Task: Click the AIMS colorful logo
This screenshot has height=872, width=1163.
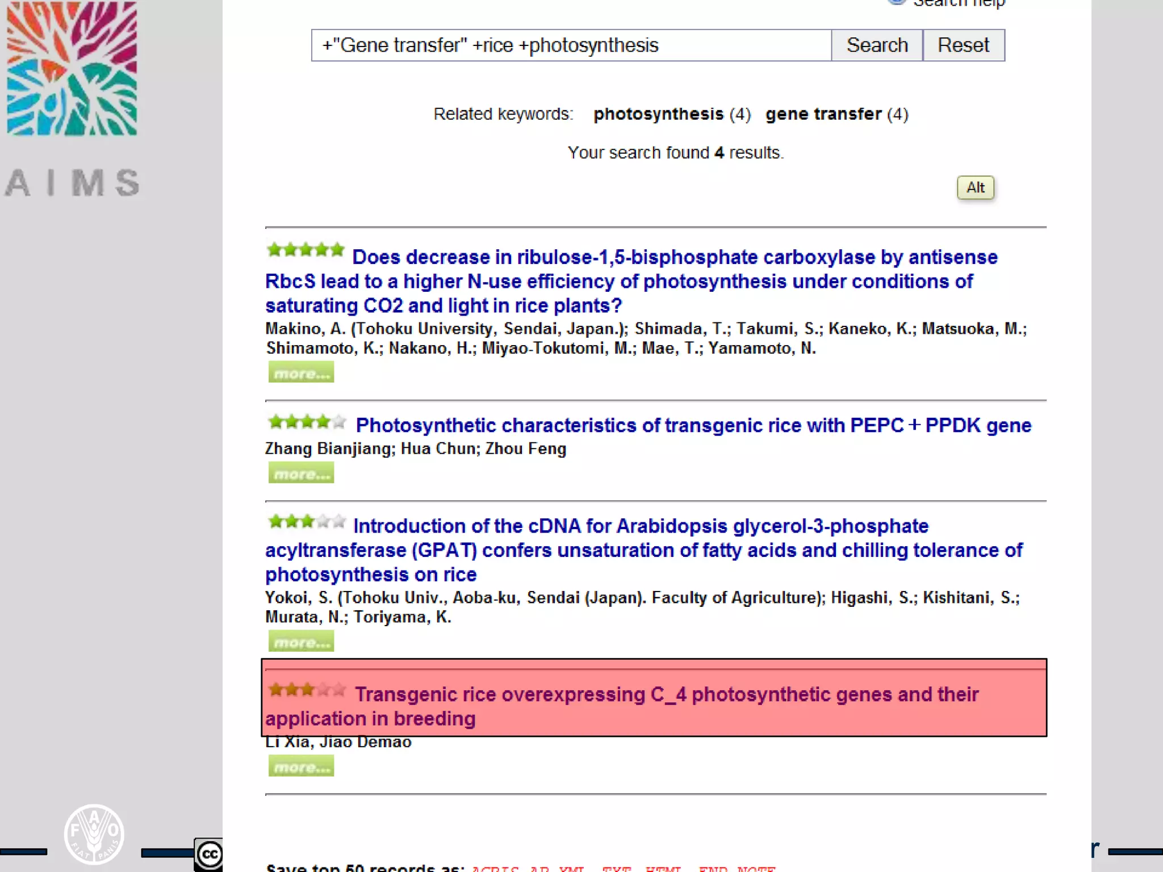Action: pos(72,68)
